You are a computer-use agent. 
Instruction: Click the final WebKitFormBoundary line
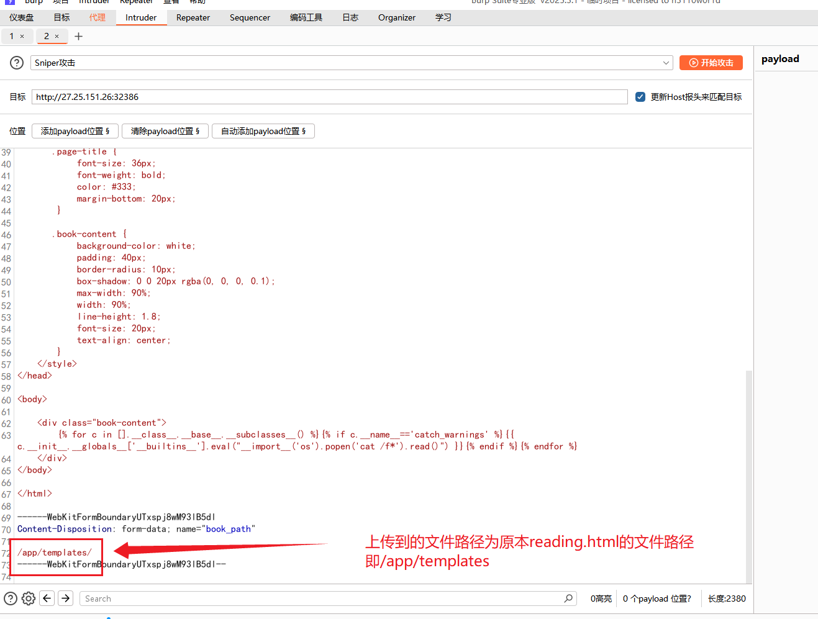(122, 564)
